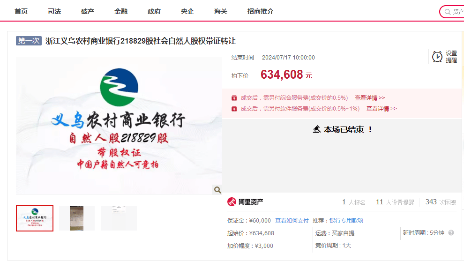
Task: Select the third thumbnail document image
Action: click(x=119, y=218)
